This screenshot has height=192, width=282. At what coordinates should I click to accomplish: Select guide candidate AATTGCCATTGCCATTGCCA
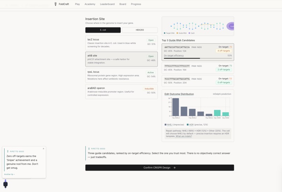coord(198,52)
